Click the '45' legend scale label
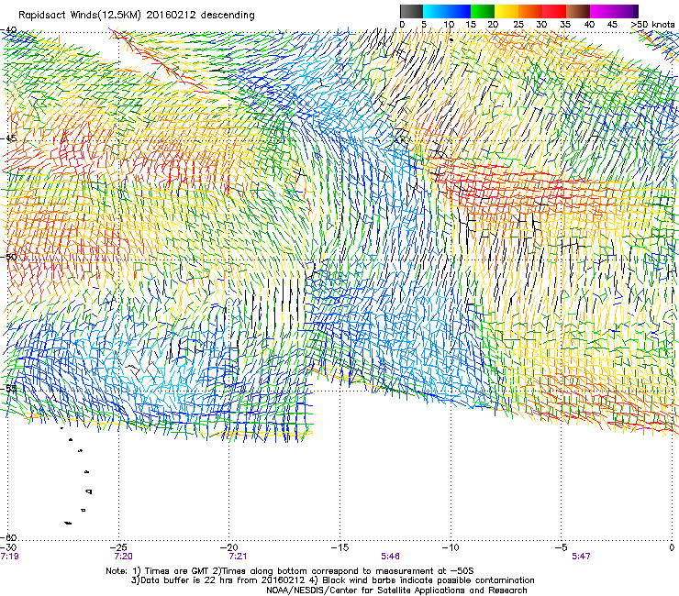679x596 pixels. tap(612, 25)
